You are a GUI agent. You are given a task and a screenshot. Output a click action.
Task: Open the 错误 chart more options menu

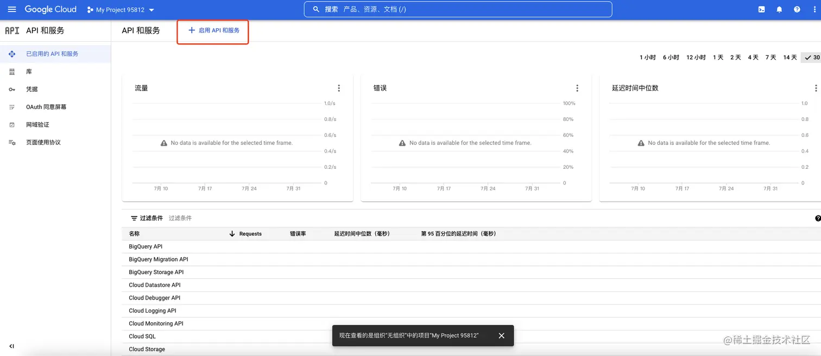[x=577, y=88]
